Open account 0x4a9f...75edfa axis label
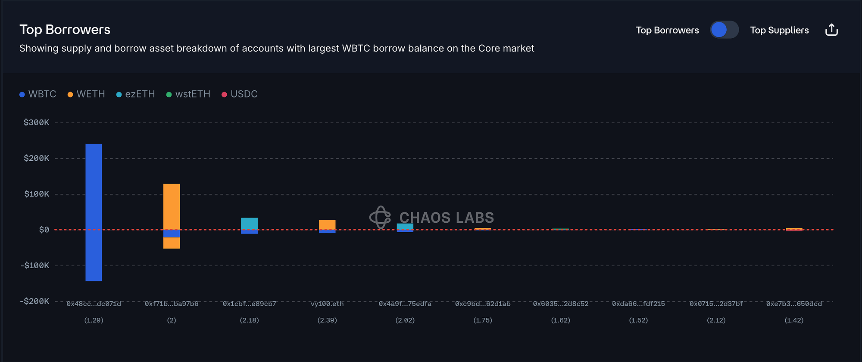The image size is (862, 362). (405, 304)
